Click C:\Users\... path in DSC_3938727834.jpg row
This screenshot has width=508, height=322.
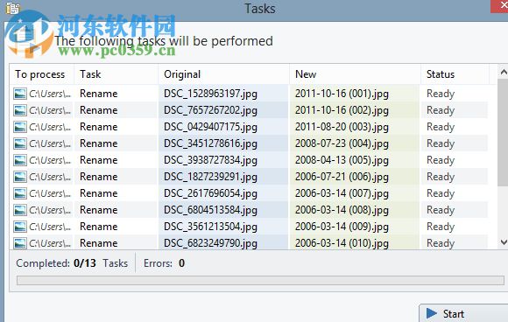pyautogui.click(x=50, y=160)
